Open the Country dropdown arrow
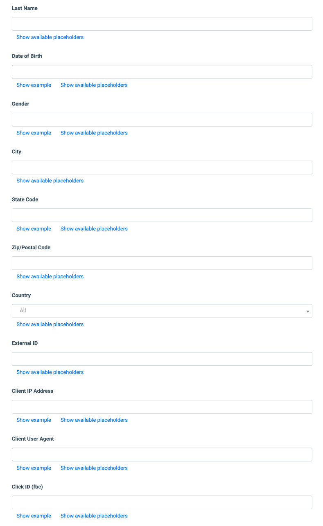Image resolution: width=323 pixels, height=526 pixels. coord(307,311)
